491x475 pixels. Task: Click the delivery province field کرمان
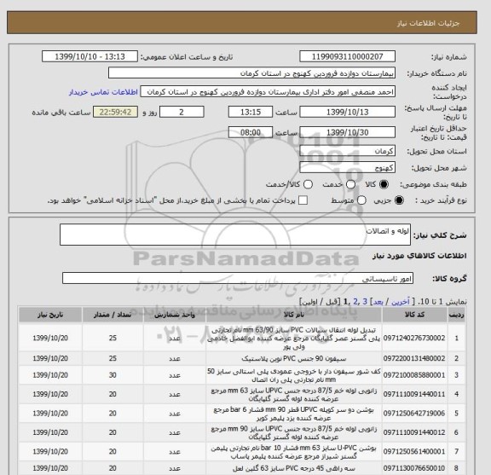(x=347, y=151)
